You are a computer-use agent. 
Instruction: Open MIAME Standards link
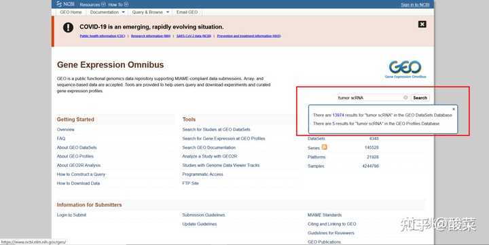[325, 214]
